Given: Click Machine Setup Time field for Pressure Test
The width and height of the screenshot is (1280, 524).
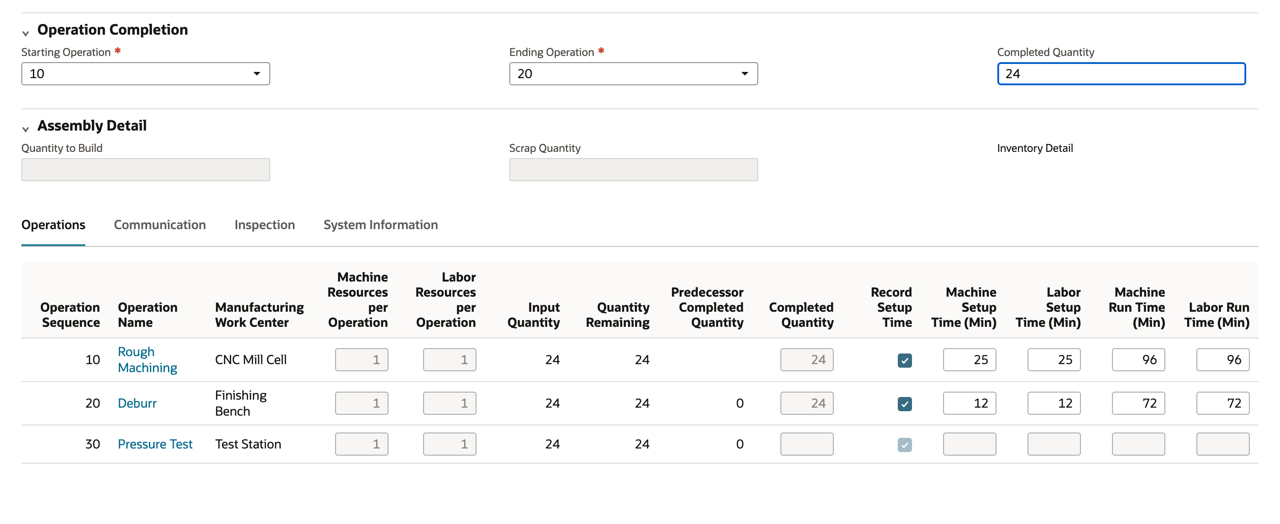Looking at the screenshot, I should point(969,444).
